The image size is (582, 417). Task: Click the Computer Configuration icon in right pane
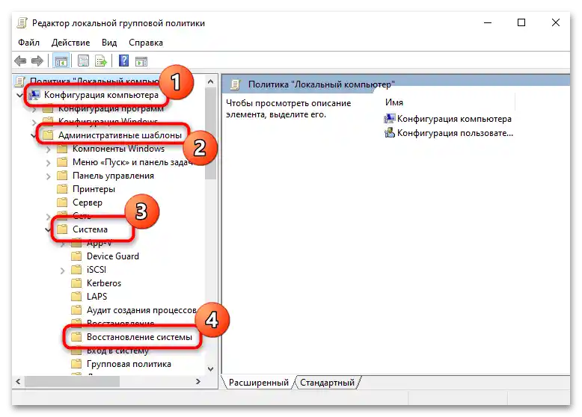click(x=389, y=119)
